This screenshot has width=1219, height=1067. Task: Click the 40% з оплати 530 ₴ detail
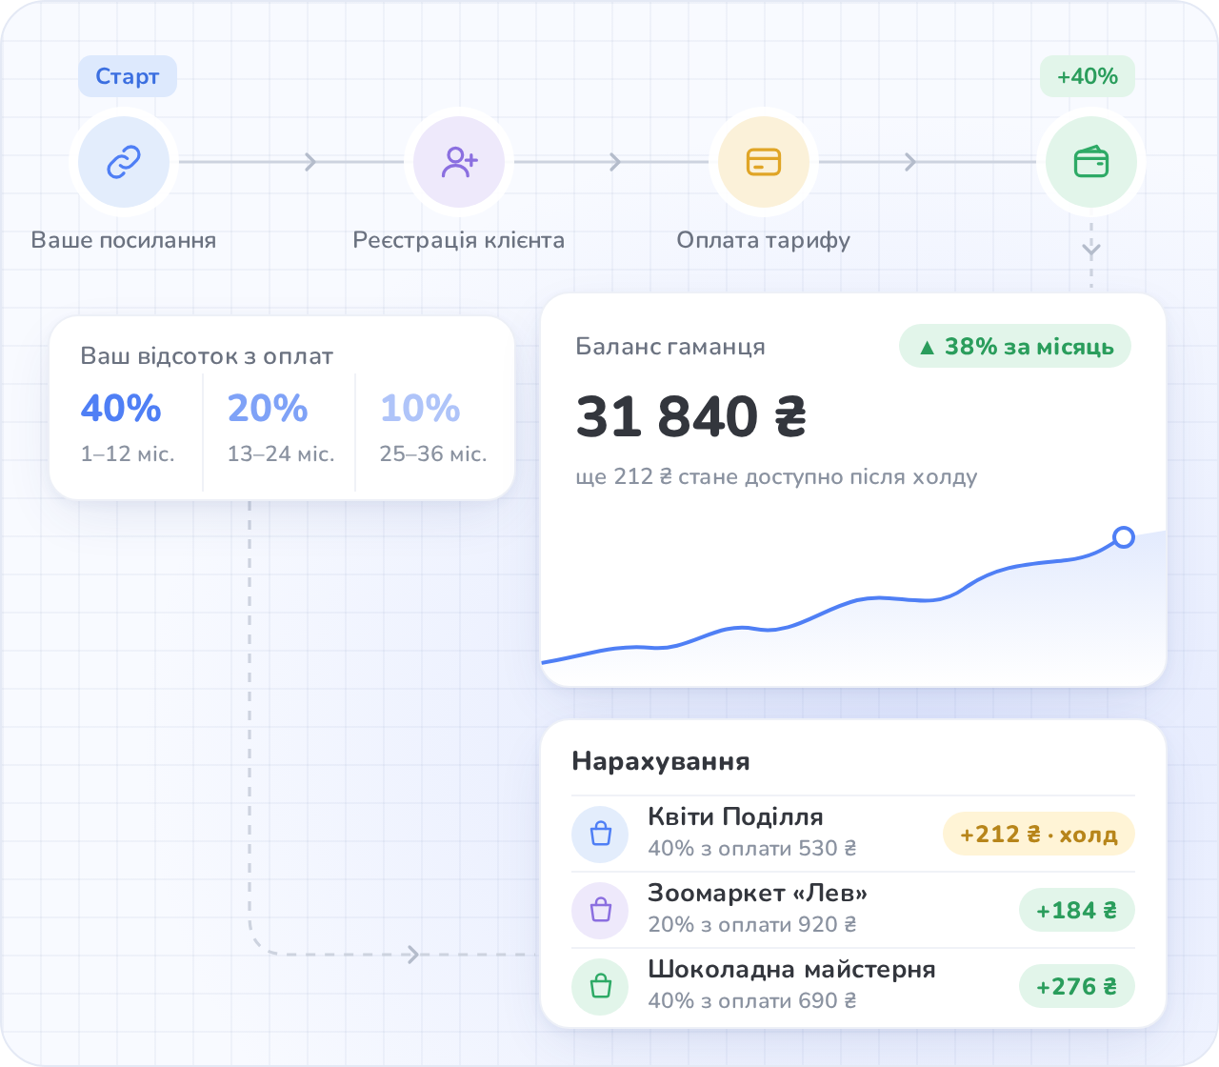click(752, 849)
